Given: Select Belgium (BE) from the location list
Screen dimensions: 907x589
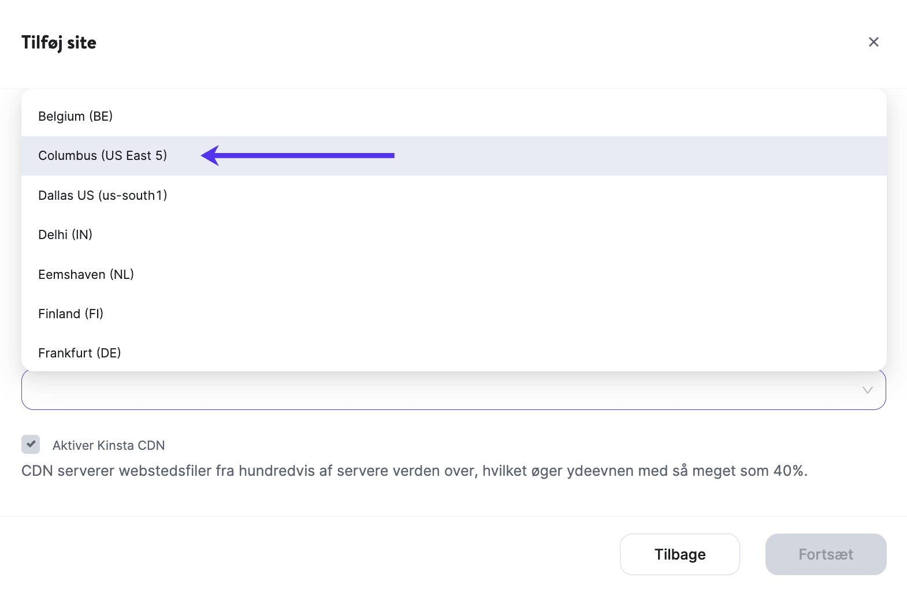Looking at the screenshot, I should 76,116.
